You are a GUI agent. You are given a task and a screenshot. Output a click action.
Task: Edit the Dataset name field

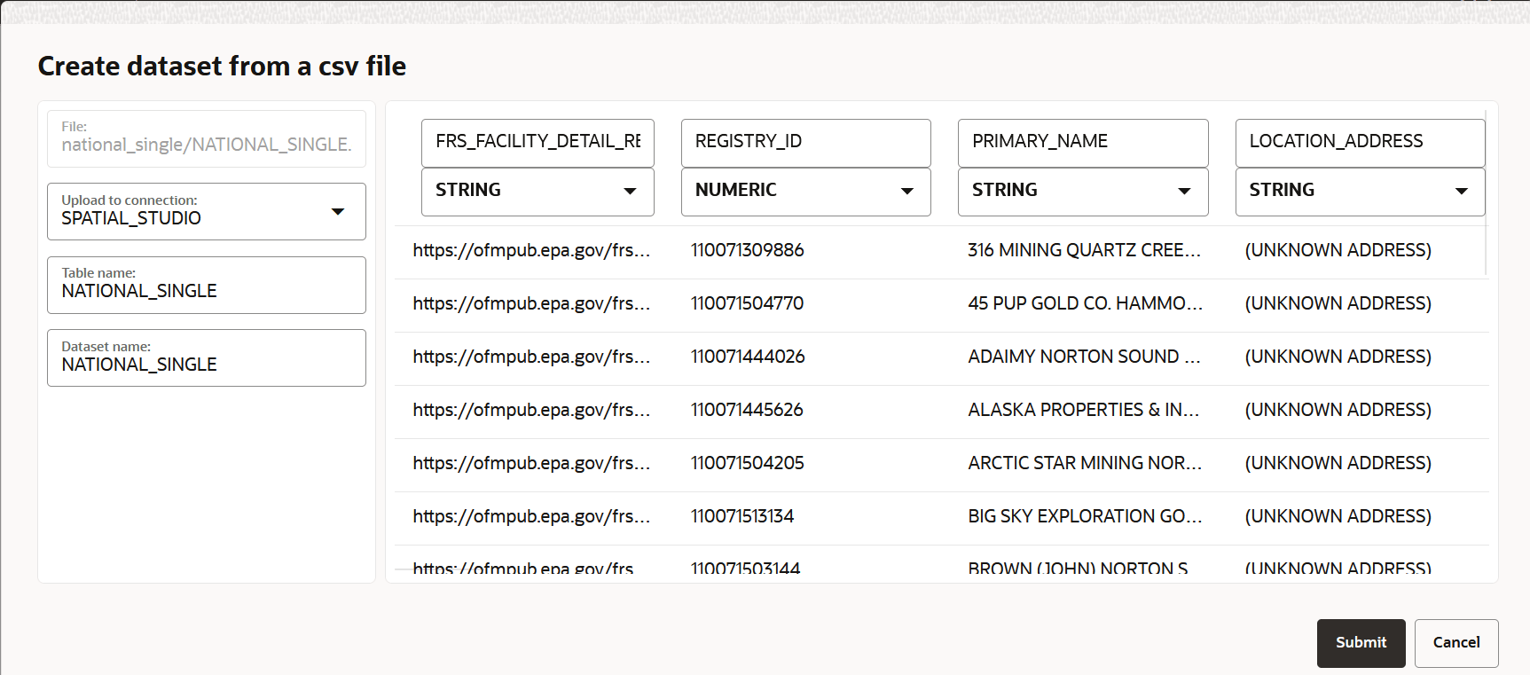207,357
